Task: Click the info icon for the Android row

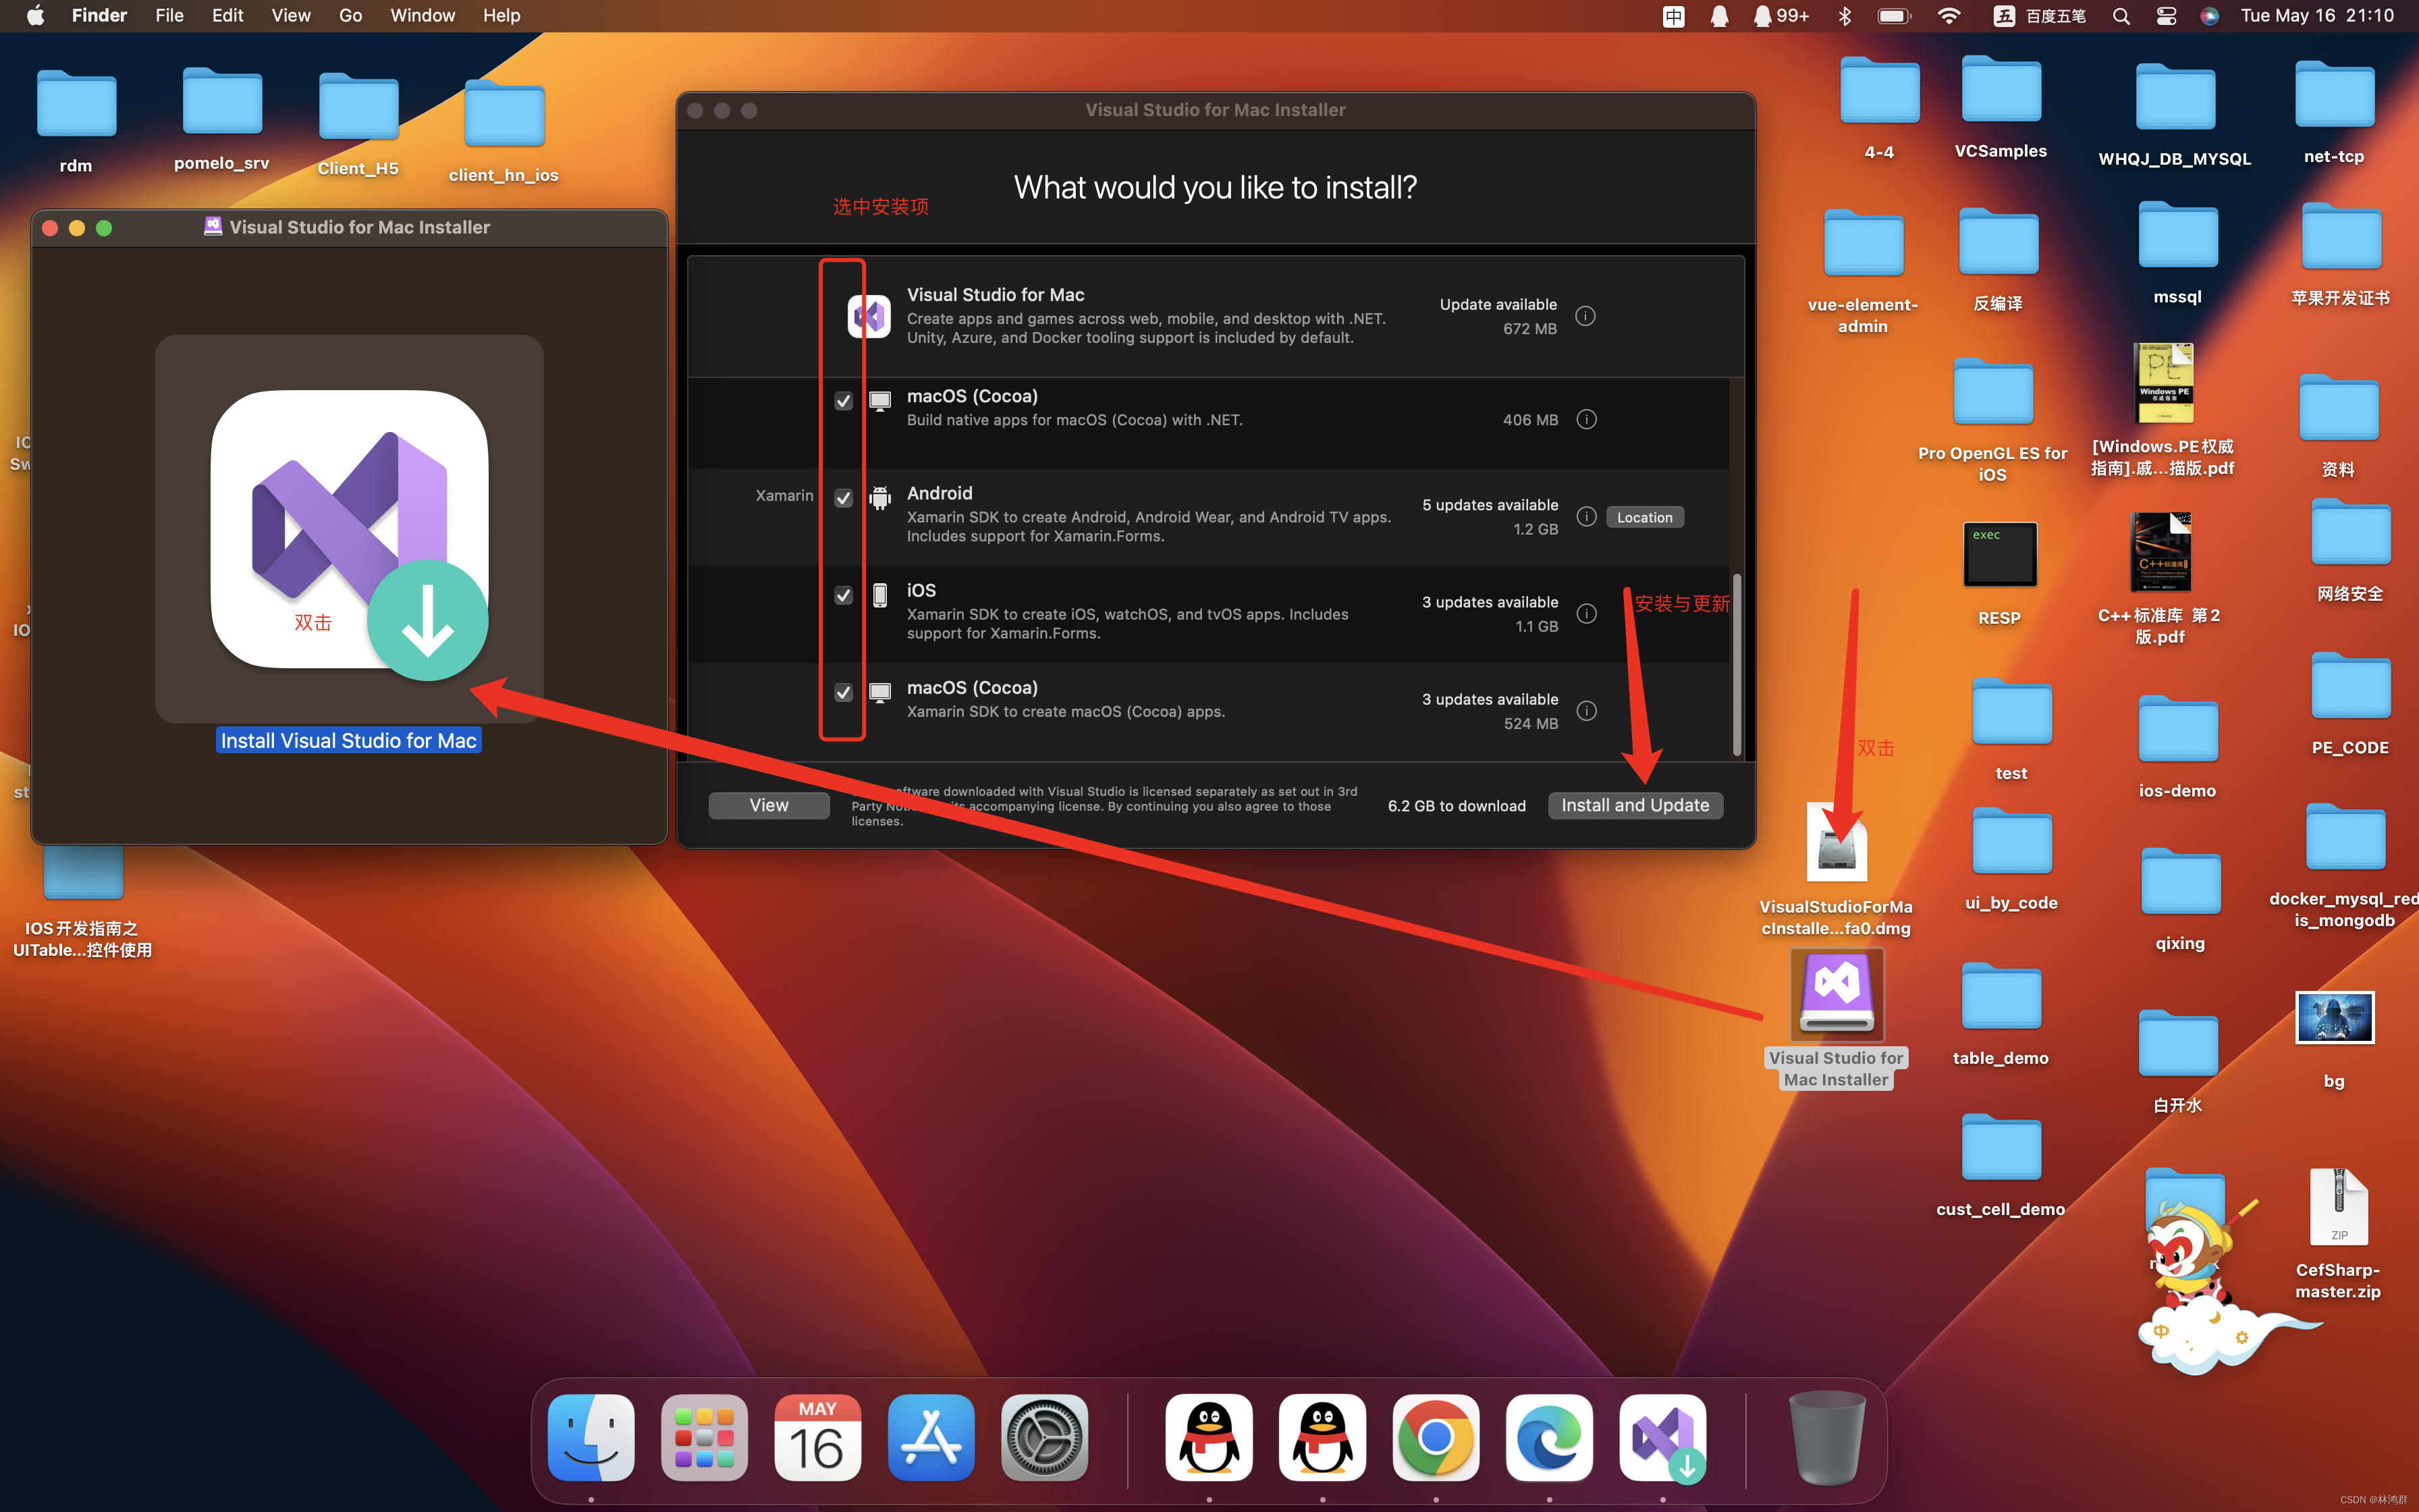Action: (x=1586, y=516)
